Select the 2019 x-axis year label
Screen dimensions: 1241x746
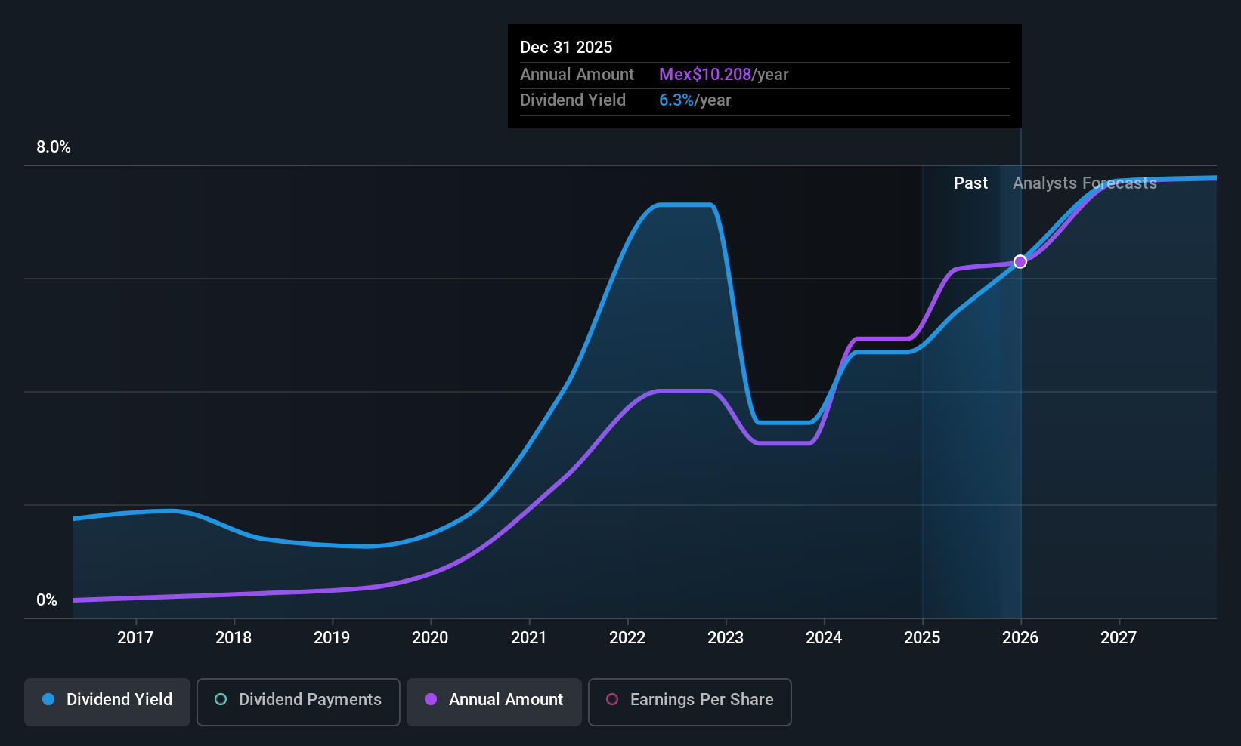coord(332,638)
